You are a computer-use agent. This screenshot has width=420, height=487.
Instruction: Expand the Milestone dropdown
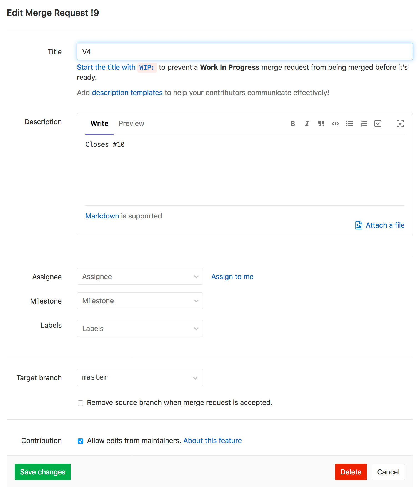coord(140,301)
